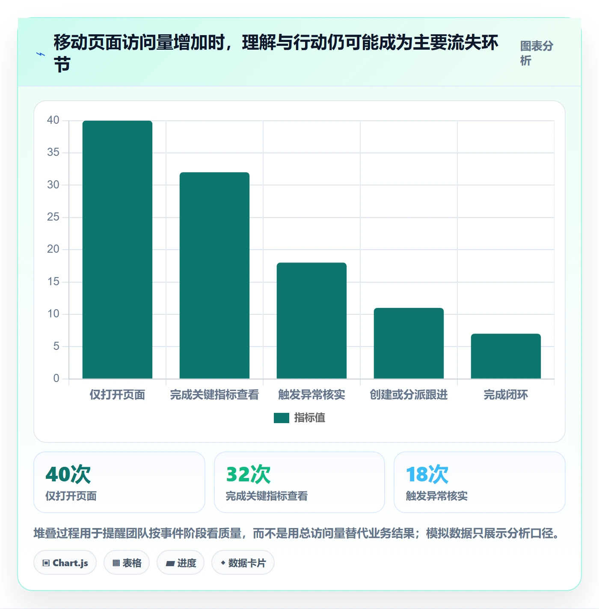Click the 创建或分派跟进 x-axis label
The width and height of the screenshot is (599, 609).
coord(409,394)
